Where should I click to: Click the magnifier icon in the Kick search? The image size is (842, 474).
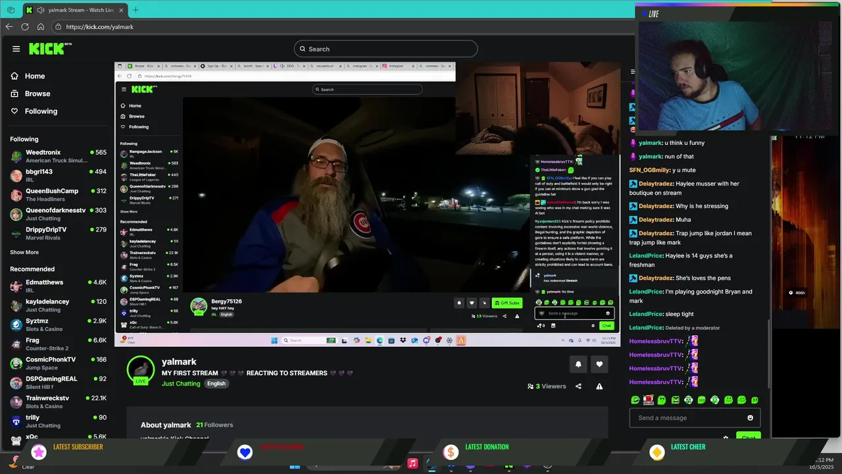(x=303, y=49)
